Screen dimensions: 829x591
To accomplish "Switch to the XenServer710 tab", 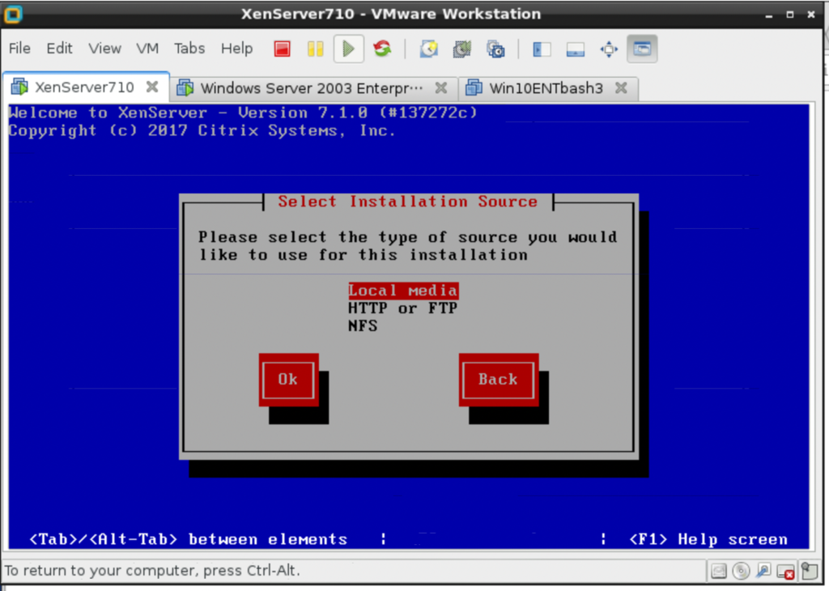I will 84,87.
